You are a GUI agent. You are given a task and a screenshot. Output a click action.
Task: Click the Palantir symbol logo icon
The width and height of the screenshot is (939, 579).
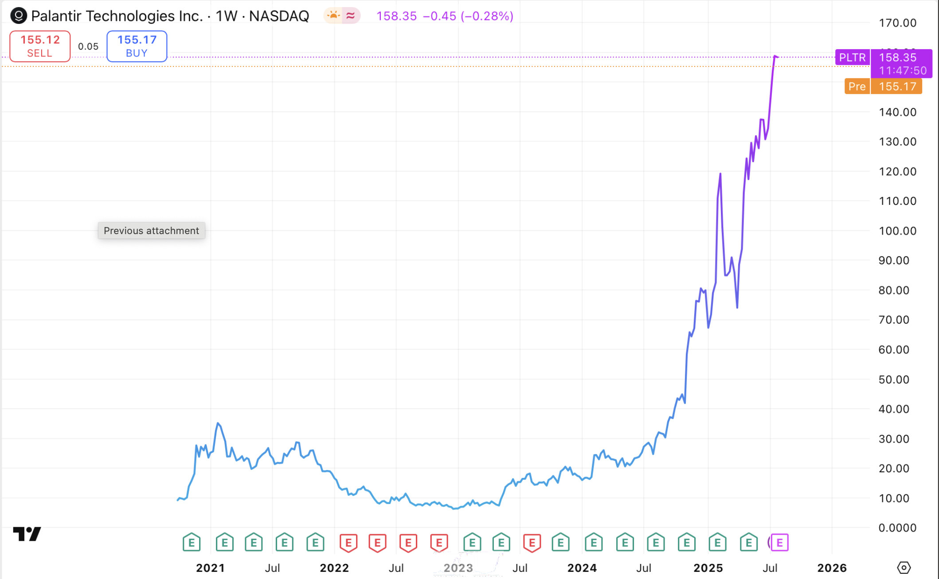coord(19,16)
